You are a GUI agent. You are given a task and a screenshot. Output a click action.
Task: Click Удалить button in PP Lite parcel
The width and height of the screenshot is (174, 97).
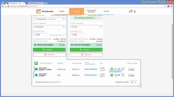86,54
